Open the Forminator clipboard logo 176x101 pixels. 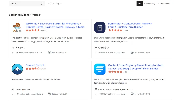click(x=100, y=28)
